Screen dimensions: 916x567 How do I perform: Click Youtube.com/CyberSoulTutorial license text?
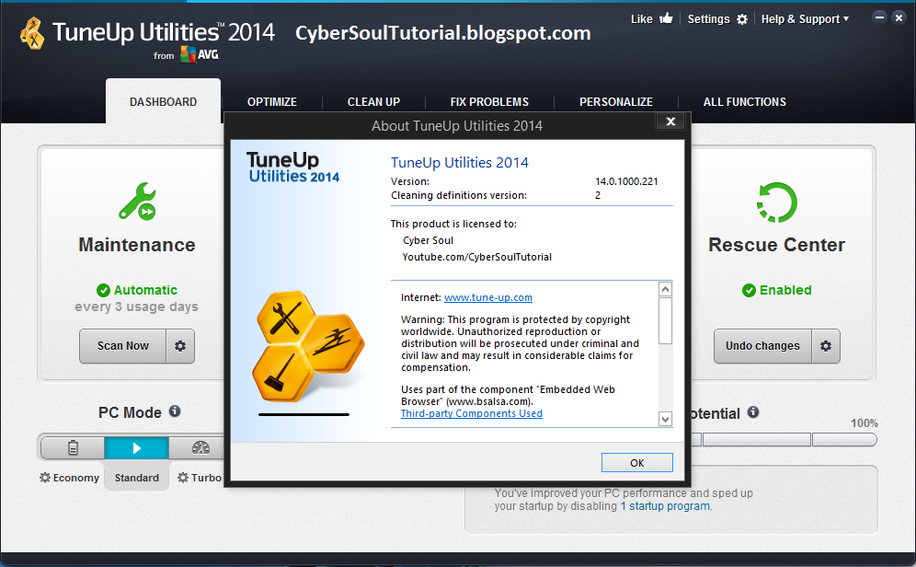point(476,257)
